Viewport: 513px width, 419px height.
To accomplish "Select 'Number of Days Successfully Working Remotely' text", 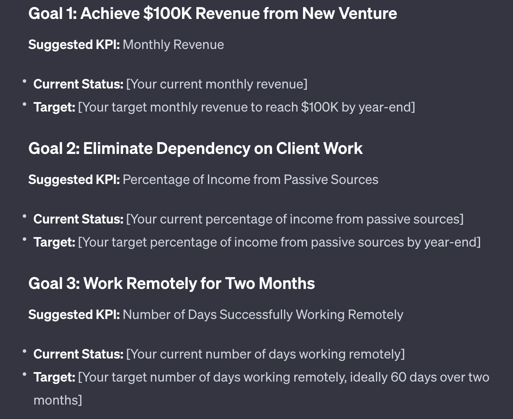I will click(263, 314).
